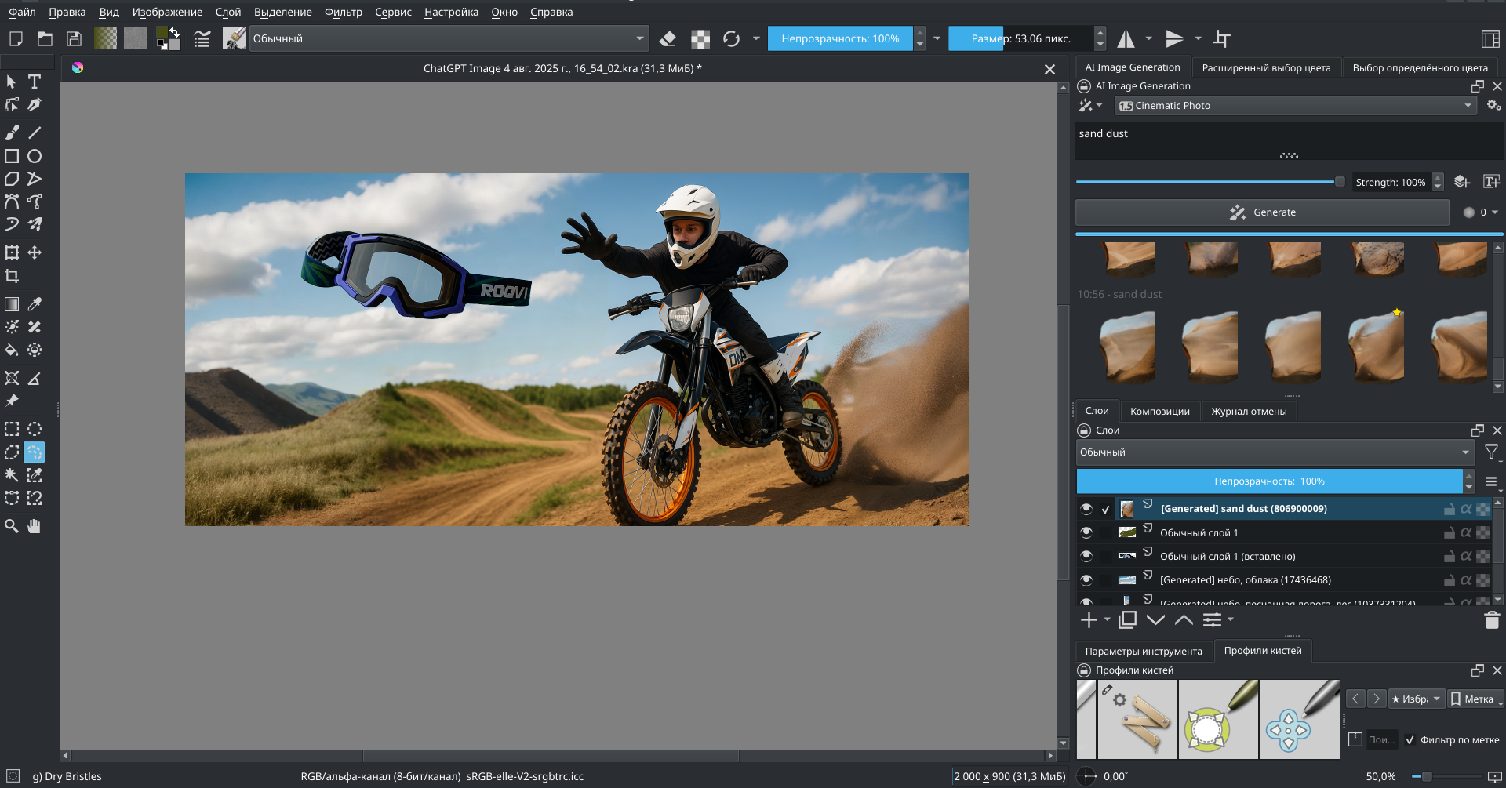Viewport: 1506px width, 788px height.
Task: Delete layer using the trash icon
Action: (1491, 620)
